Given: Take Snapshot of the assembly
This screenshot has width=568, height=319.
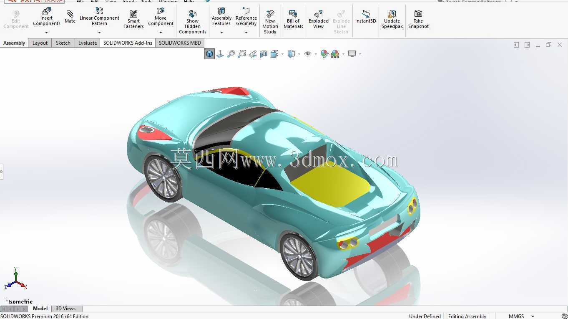Looking at the screenshot, I should [x=418, y=20].
